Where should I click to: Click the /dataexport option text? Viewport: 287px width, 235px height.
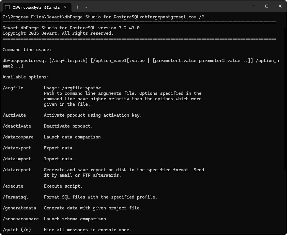pyautogui.click(x=17, y=148)
